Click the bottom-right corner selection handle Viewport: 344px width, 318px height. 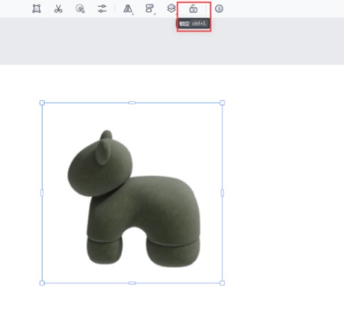tap(222, 283)
